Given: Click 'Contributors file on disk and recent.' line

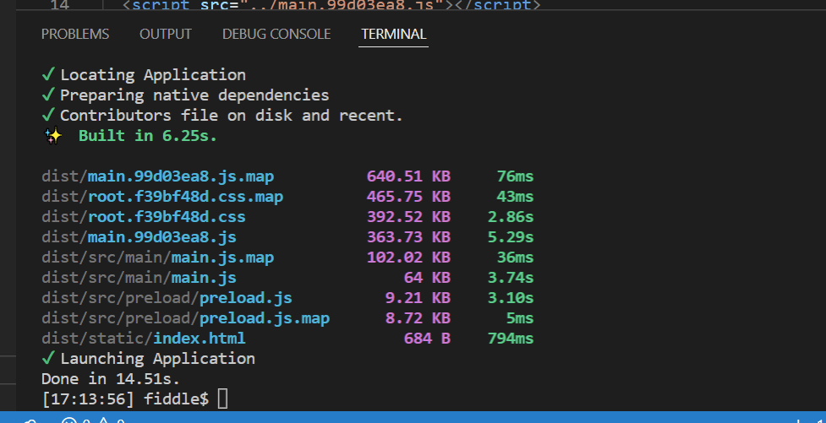Looking at the screenshot, I should pos(222,116).
